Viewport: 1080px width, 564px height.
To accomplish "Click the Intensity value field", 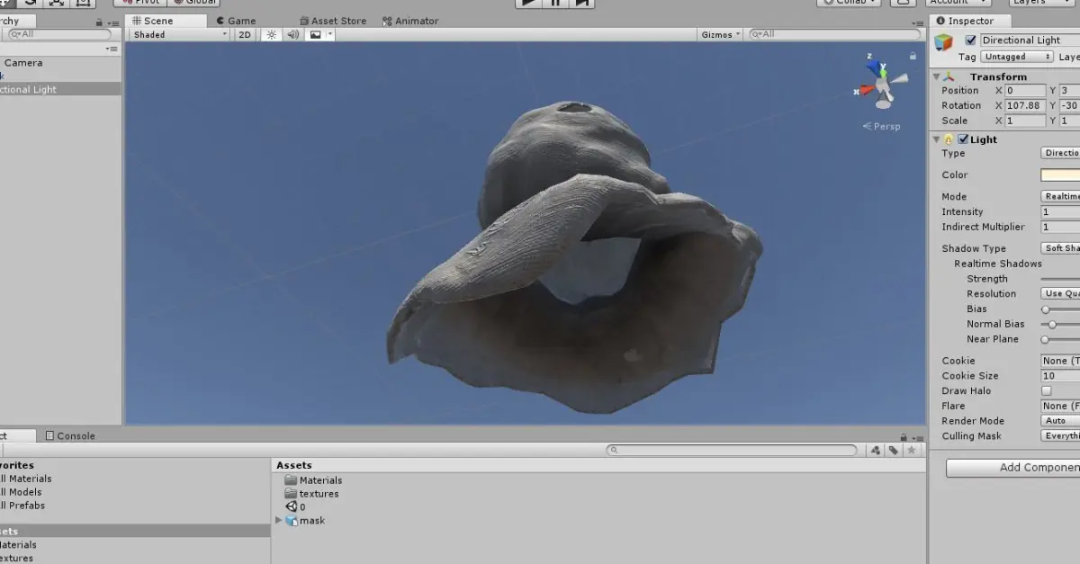I will point(1060,212).
